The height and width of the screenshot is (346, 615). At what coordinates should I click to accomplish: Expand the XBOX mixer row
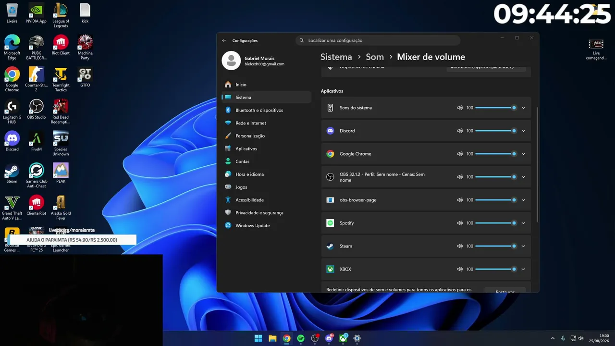[523, 269]
